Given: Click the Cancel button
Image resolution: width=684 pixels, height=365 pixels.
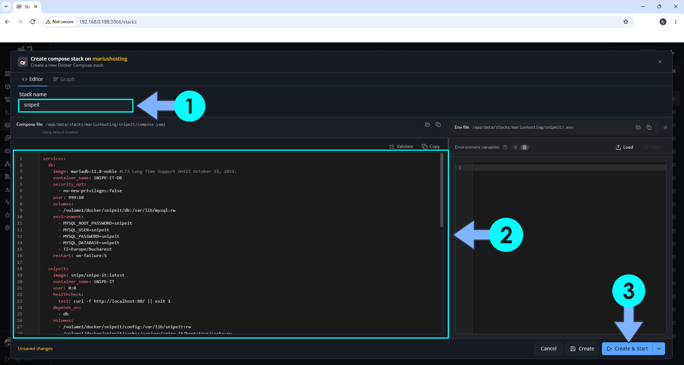Looking at the screenshot, I should tap(548, 349).
